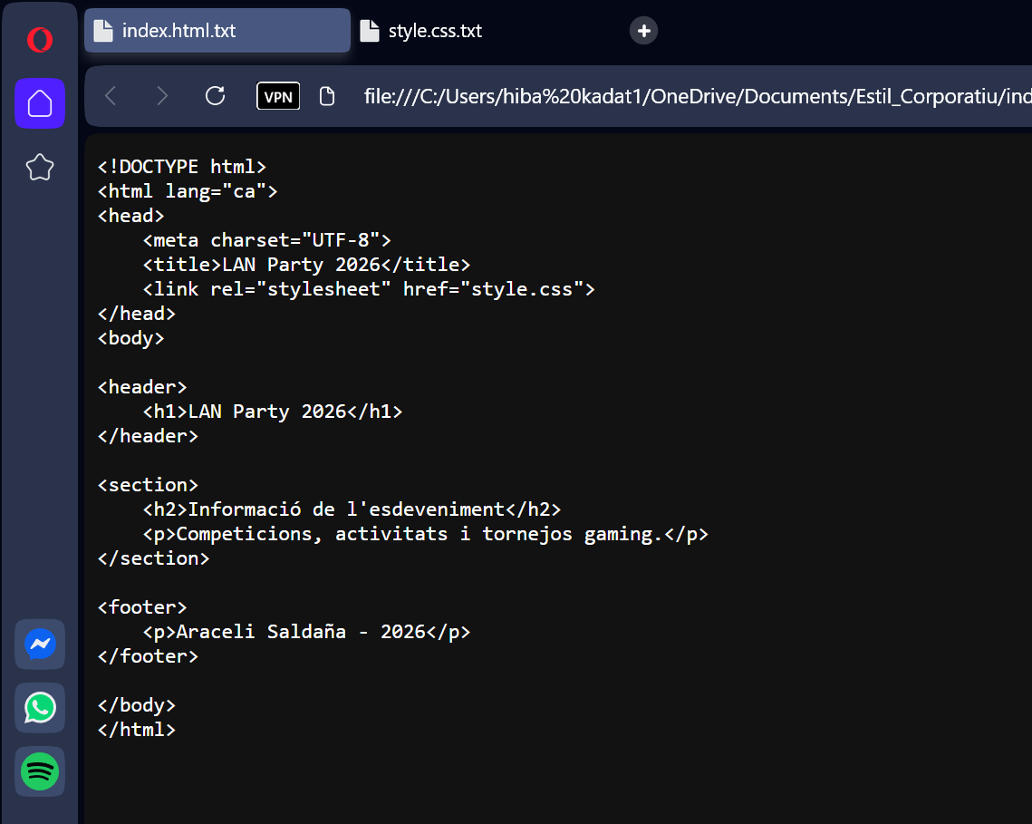Open Bookmarks star in sidebar
This screenshot has width=1032, height=824.
[x=40, y=167]
